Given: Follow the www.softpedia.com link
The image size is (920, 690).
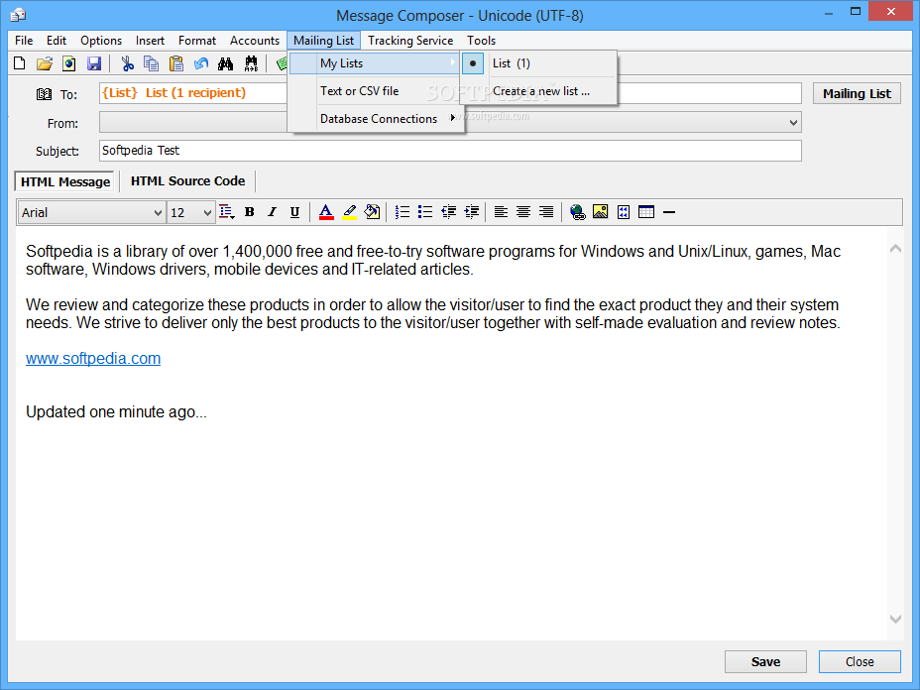Looking at the screenshot, I should click(x=93, y=359).
